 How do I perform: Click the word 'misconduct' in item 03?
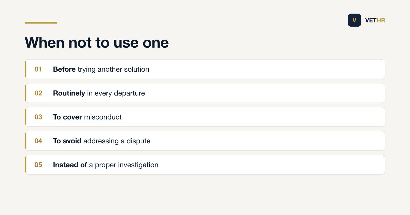coord(103,117)
